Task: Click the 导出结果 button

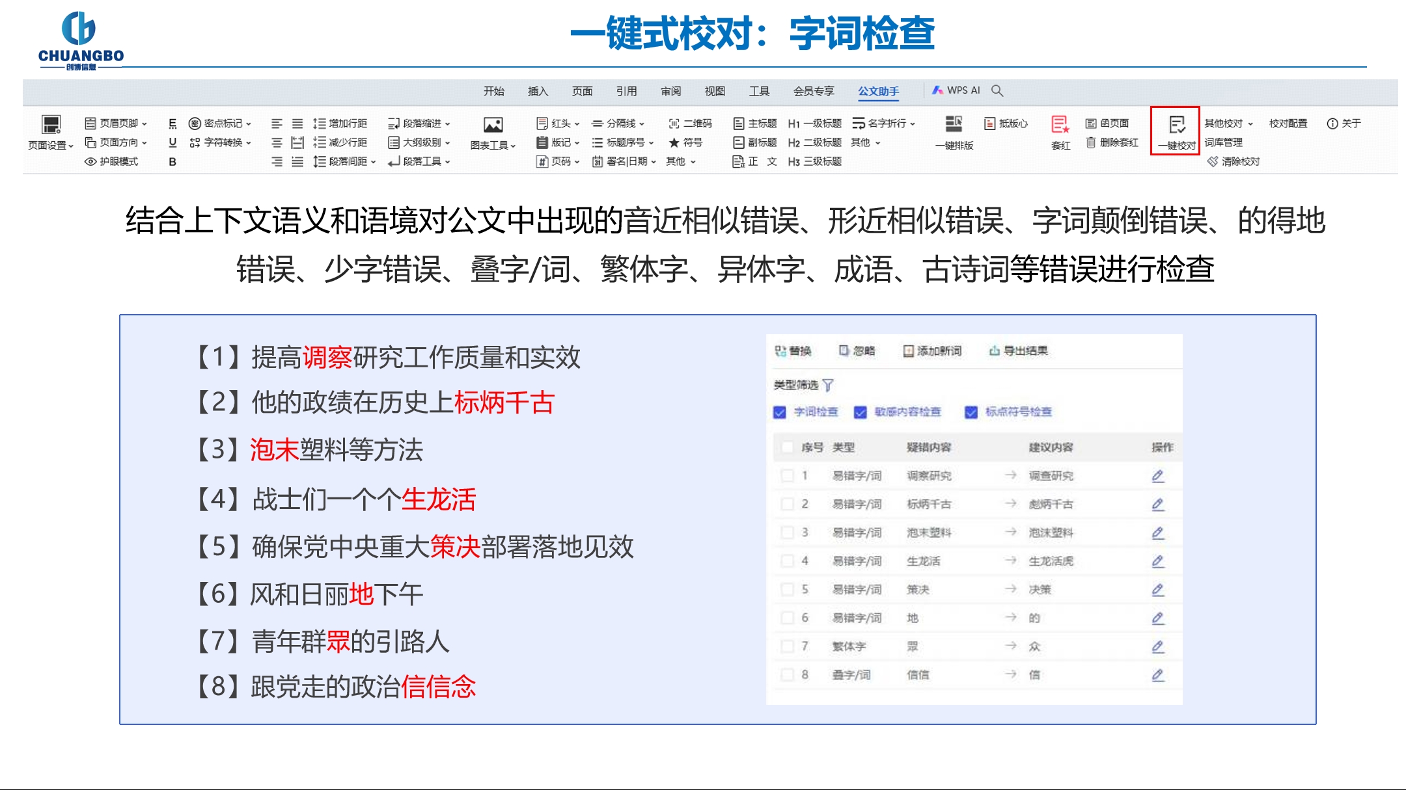Action: pos(1019,351)
